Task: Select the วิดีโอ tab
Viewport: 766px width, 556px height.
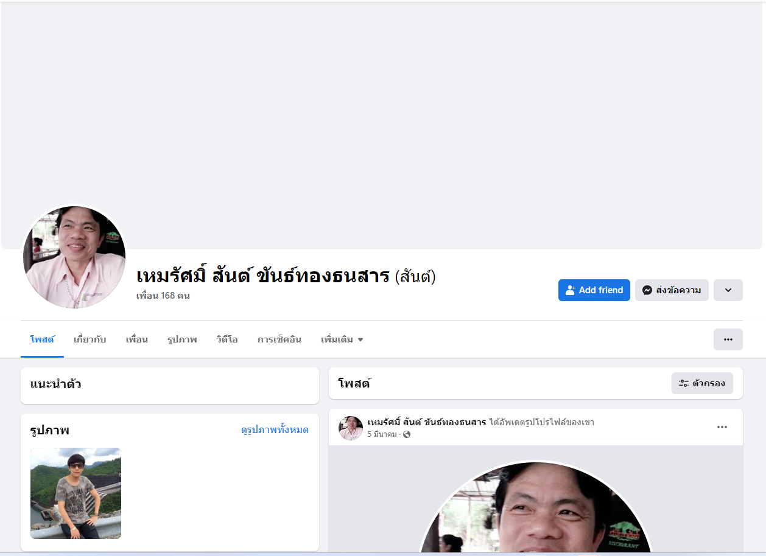Action: tap(227, 339)
